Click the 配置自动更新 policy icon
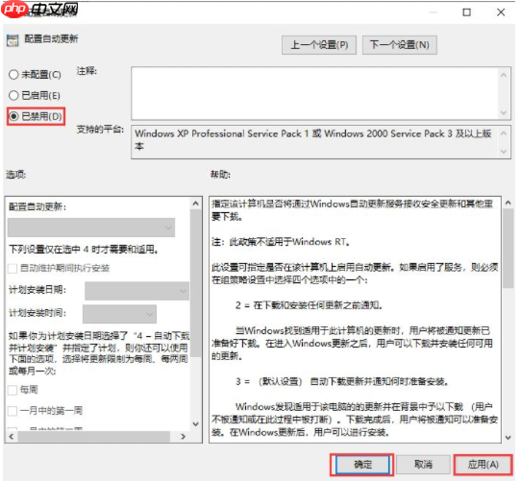520x481 pixels. tap(12, 40)
